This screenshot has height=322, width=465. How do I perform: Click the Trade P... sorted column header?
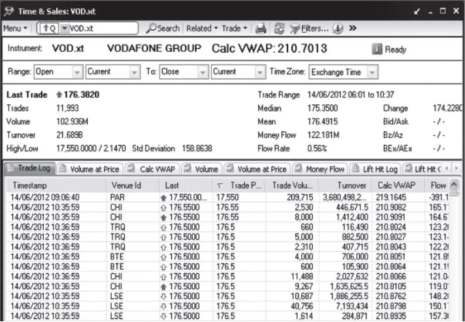[239, 186]
